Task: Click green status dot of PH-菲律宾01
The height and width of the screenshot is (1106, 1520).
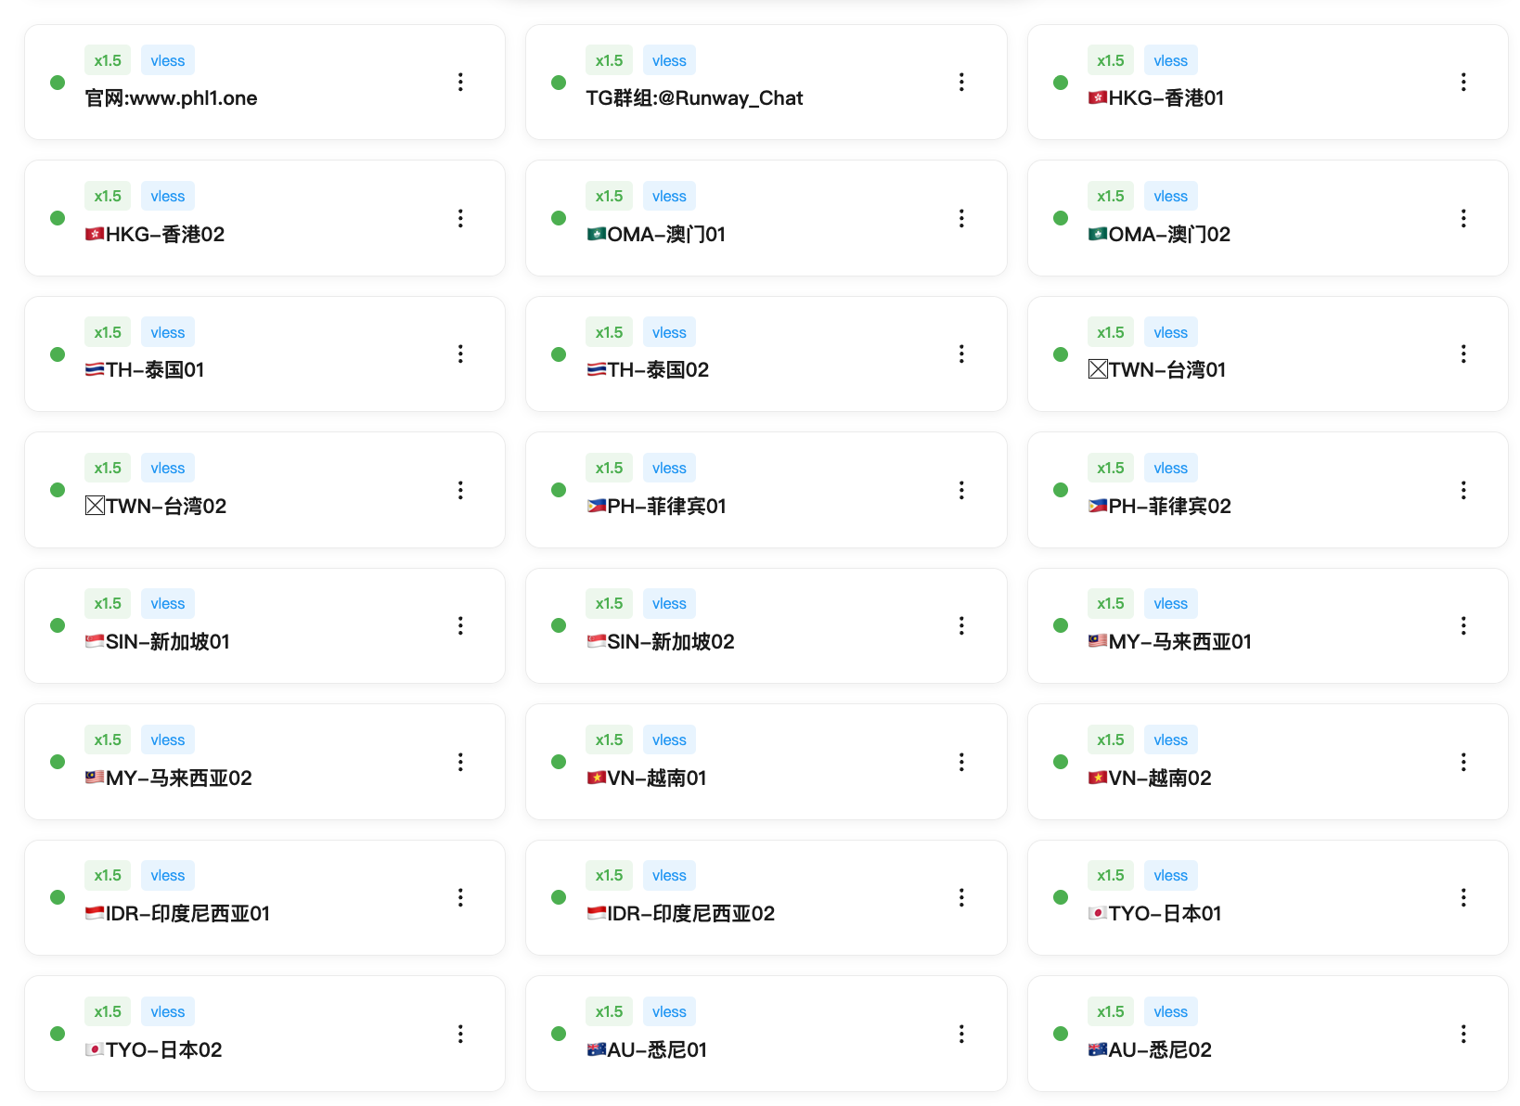Action: click(559, 490)
